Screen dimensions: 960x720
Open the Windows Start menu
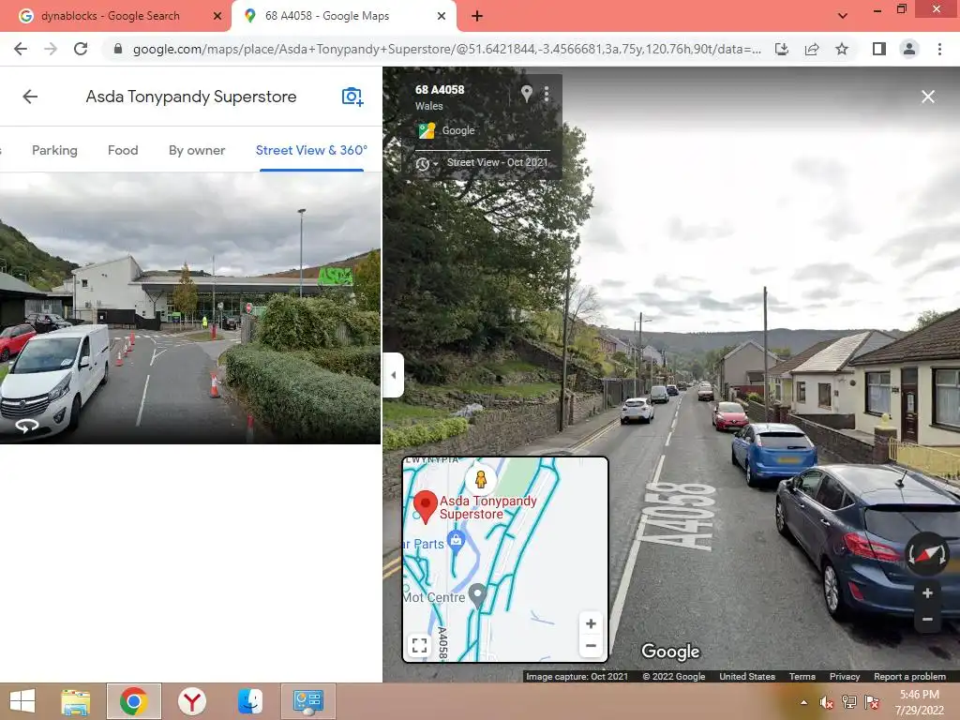(22, 701)
